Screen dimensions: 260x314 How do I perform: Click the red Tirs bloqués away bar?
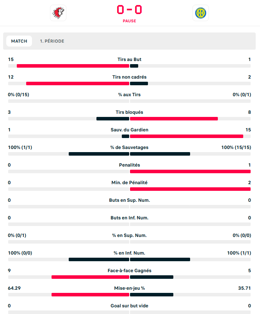[x=174, y=118]
